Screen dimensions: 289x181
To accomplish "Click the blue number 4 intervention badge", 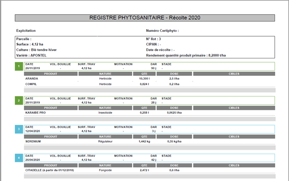I will (x=19, y=158).
